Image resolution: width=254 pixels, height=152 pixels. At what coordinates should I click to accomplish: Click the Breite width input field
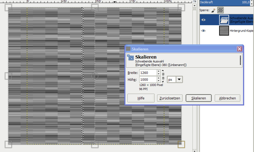[x=148, y=73]
